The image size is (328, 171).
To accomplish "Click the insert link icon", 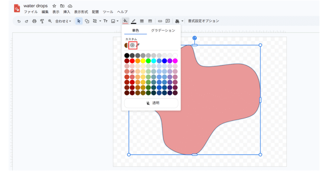I will click(160, 21).
